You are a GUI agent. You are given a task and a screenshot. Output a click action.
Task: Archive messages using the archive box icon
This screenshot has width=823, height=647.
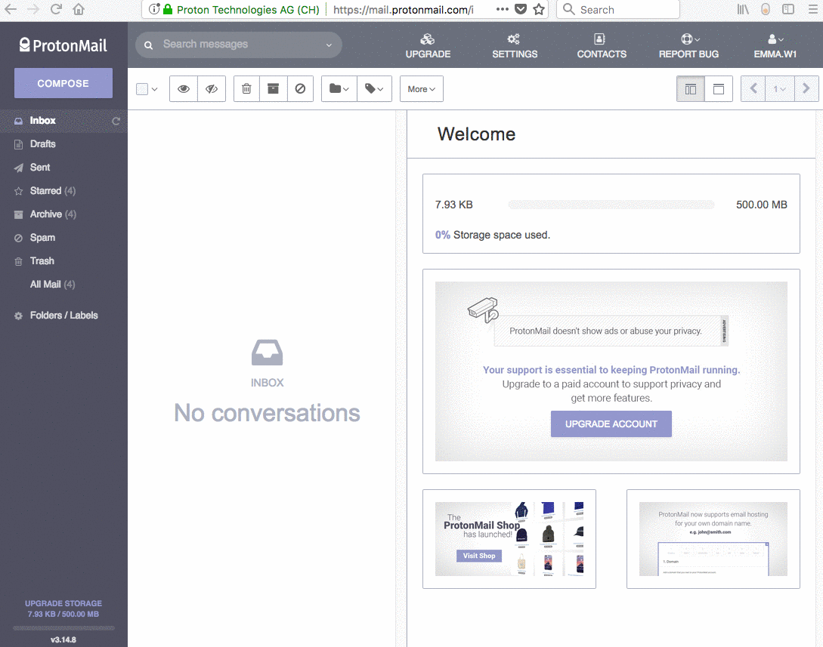[273, 88]
